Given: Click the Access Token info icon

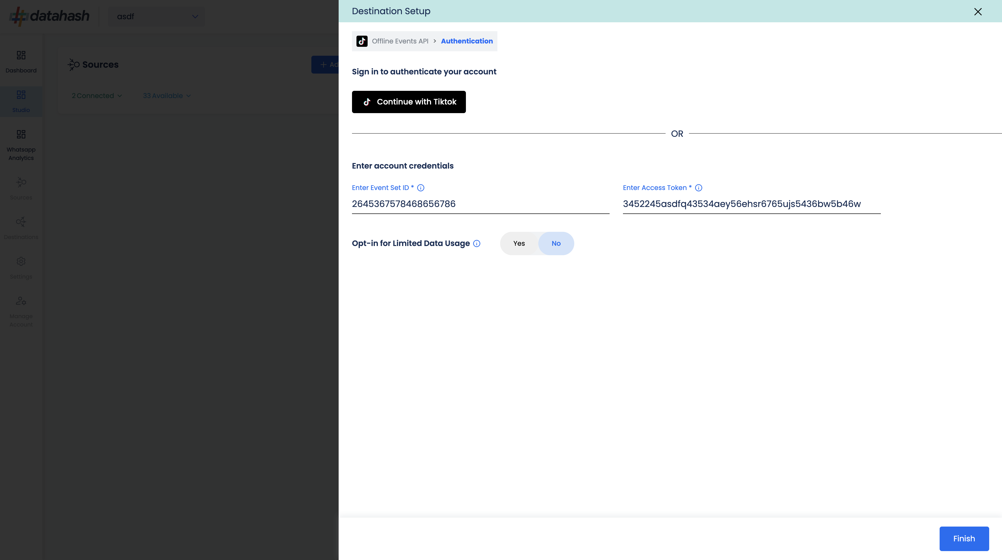Looking at the screenshot, I should click(699, 188).
